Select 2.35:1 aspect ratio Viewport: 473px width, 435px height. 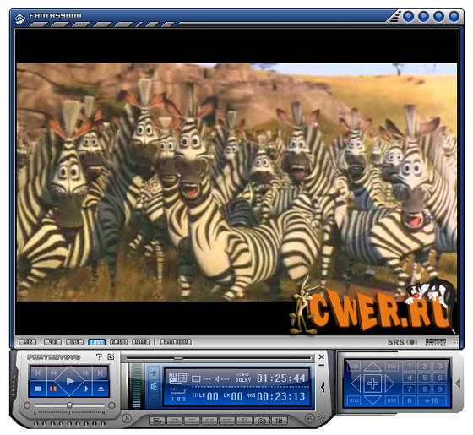[118, 342]
